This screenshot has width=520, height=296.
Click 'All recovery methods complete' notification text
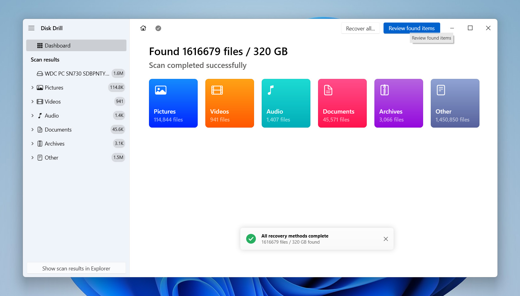pos(295,236)
